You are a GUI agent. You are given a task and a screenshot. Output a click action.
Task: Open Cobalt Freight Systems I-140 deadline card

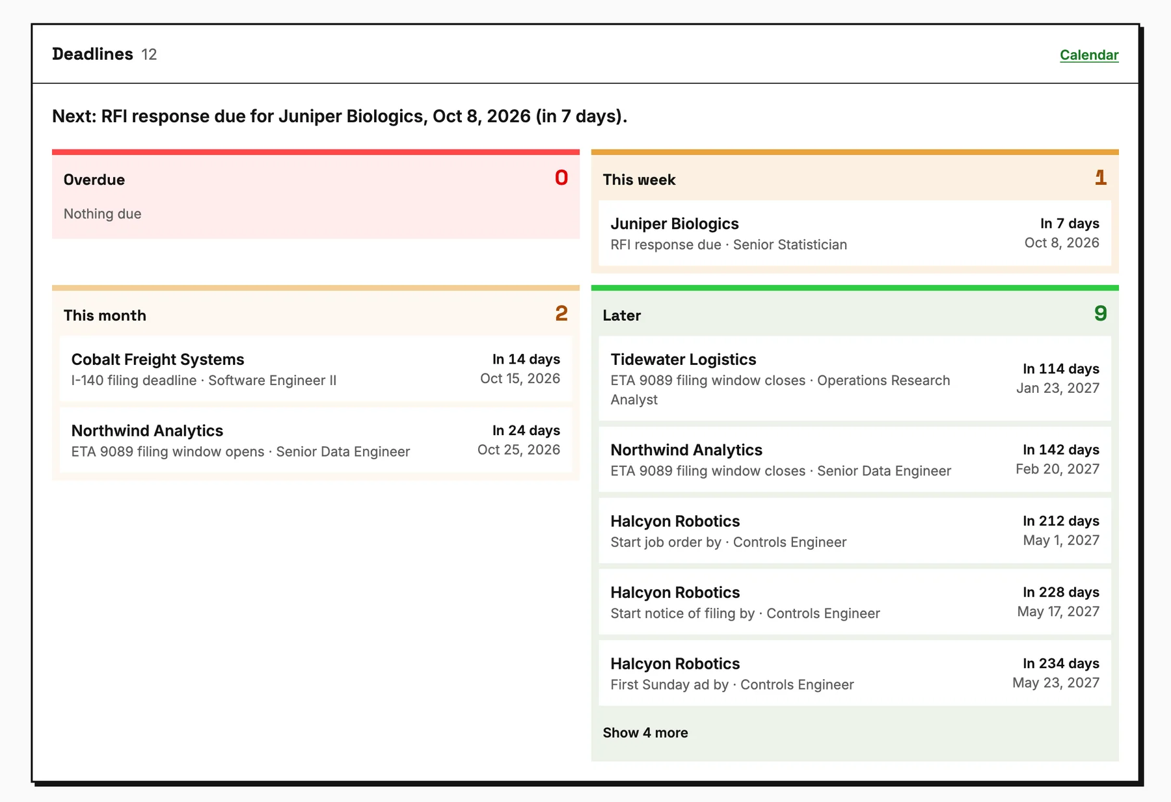pyautogui.click(x=316, y=369)
